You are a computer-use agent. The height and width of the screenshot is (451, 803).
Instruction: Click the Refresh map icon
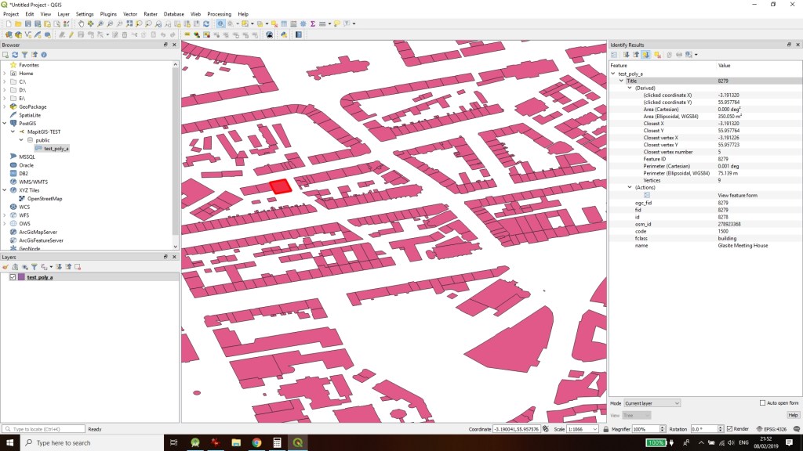pyautogui.click(x=206, y=23)
